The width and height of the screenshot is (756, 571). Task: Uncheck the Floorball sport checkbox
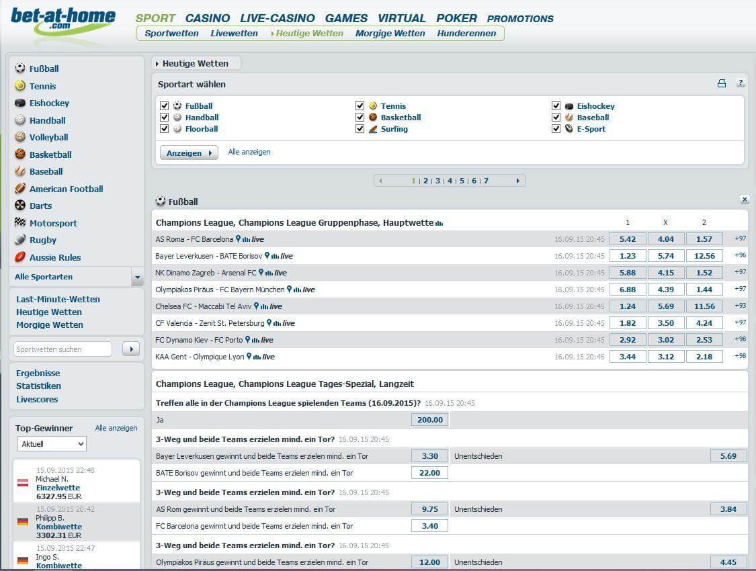[165, 129]
